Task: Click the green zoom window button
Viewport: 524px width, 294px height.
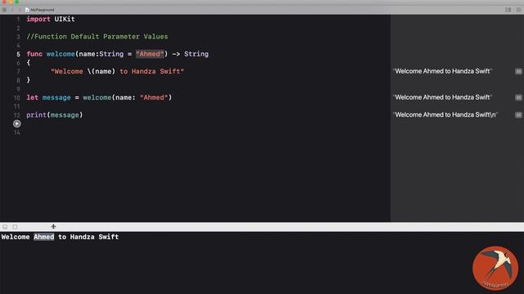Action: tap(16, 2)
